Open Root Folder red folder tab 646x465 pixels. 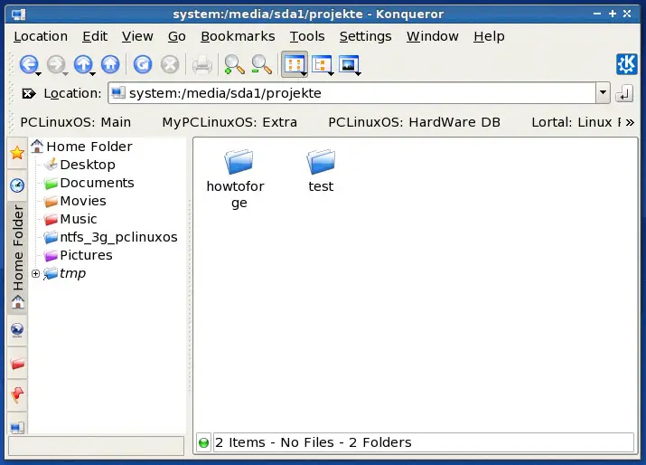pyautogui.click(x=17, y=363)
